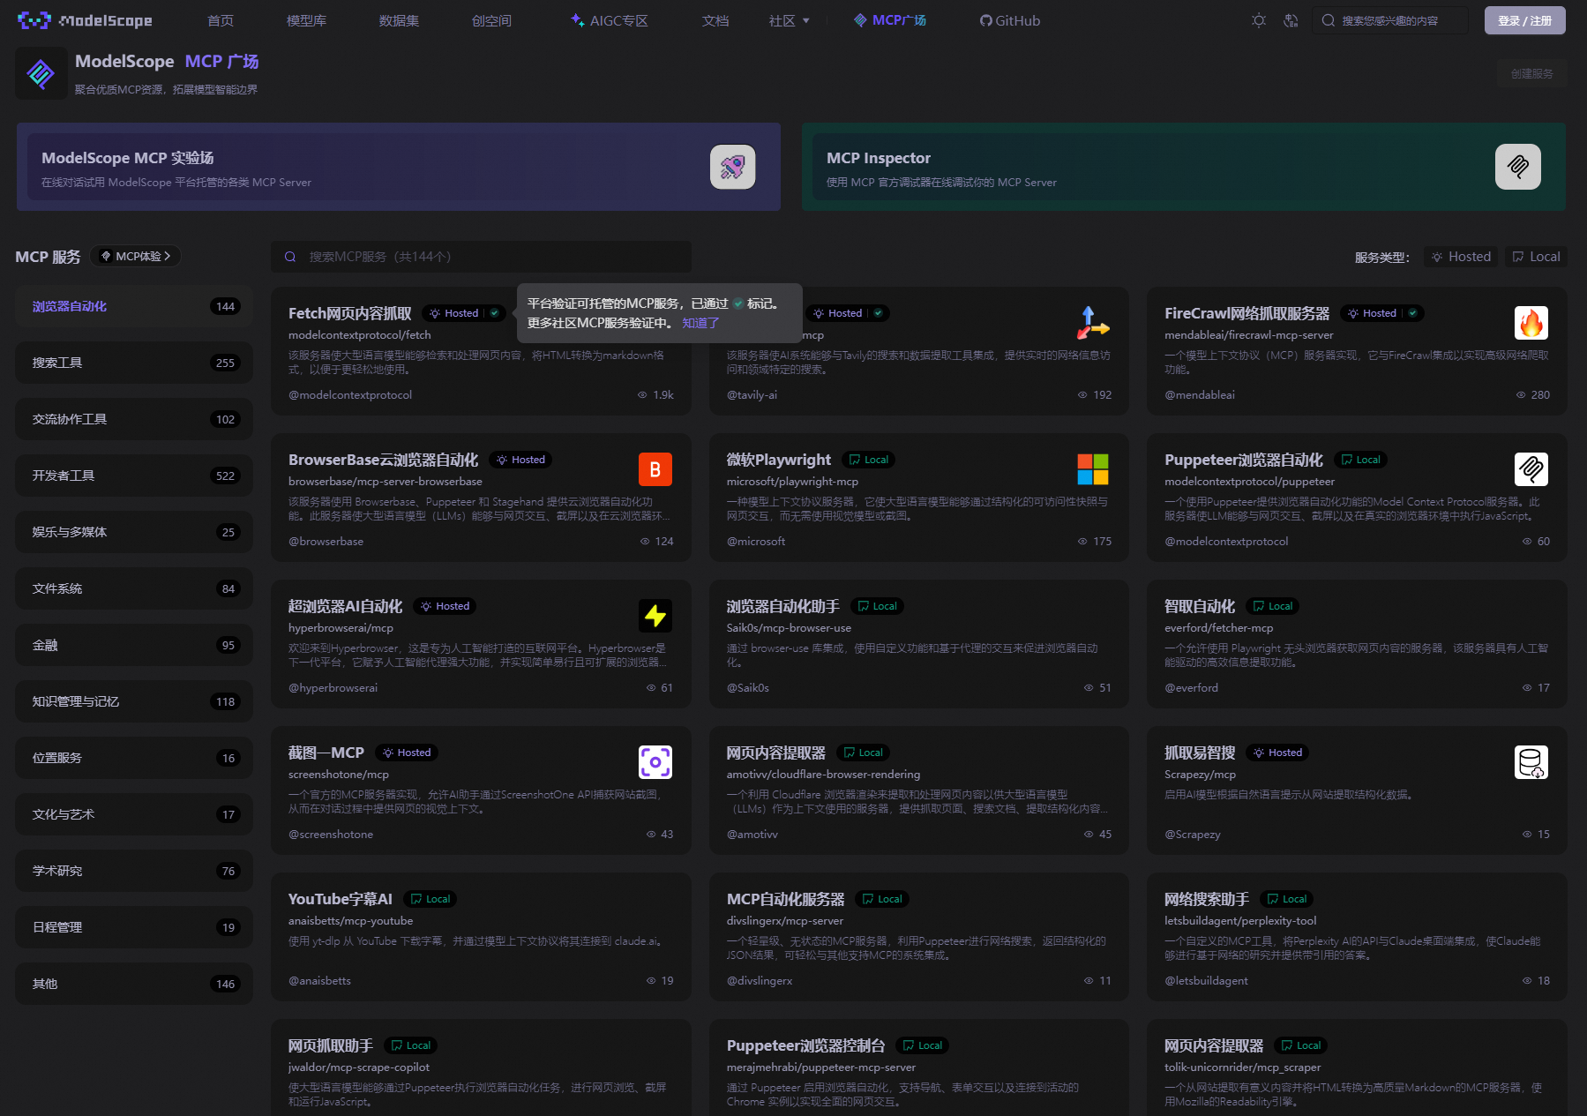Open the MCP自动化服务器 service card

pyautogui.click(x=919, y=937)
